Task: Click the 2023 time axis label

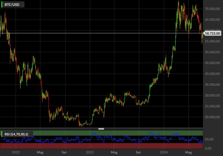Action: click(90, 152)
